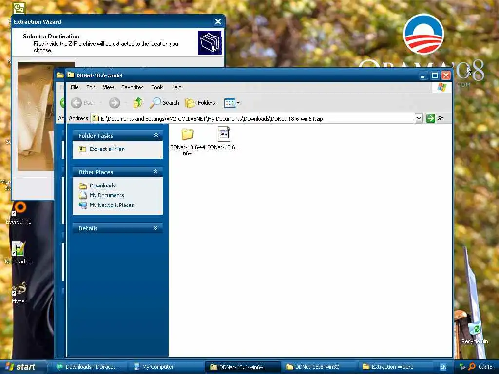
Task: Select the Notepad++ desktop shortcut
Action: [19, 253]
